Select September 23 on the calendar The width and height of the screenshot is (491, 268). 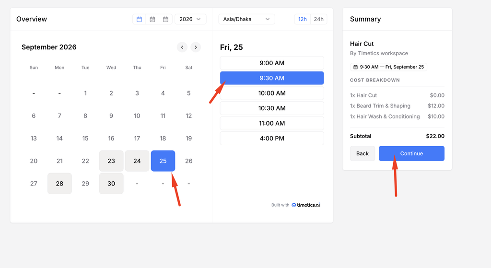[x=111, y=161]
